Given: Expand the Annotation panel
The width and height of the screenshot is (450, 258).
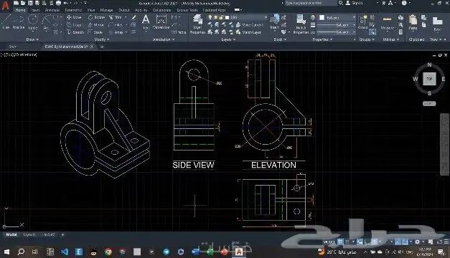Looking at the screenshot, I should 164,39.
